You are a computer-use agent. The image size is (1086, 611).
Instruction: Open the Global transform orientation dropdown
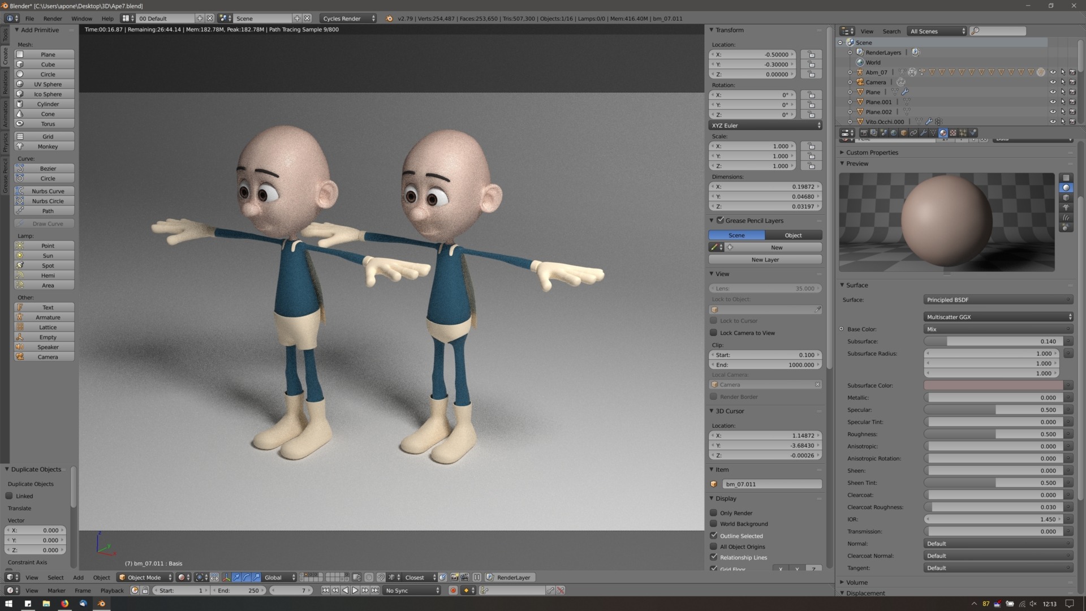(279, 577)
